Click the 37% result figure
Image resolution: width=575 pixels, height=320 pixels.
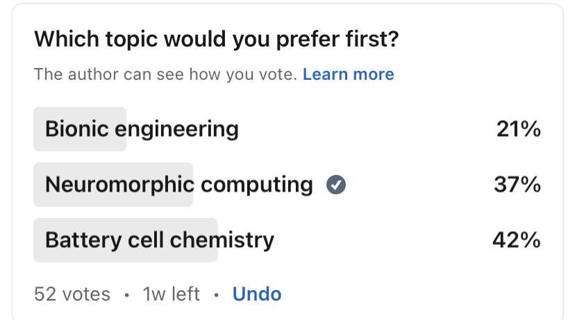point(516,185)
